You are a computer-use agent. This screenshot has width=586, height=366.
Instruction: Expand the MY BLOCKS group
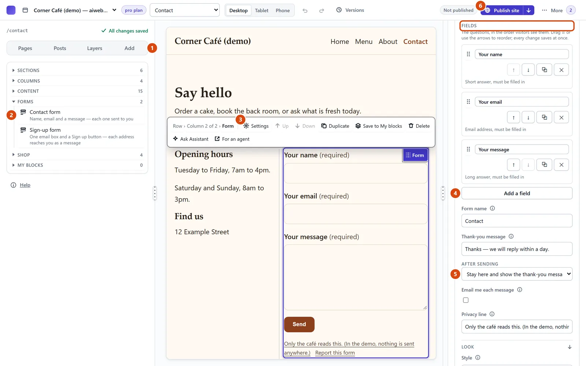point(77,165)
